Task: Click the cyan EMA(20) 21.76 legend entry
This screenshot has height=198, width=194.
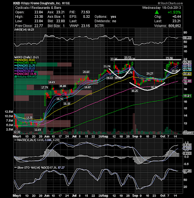Action: coord(25,66)
